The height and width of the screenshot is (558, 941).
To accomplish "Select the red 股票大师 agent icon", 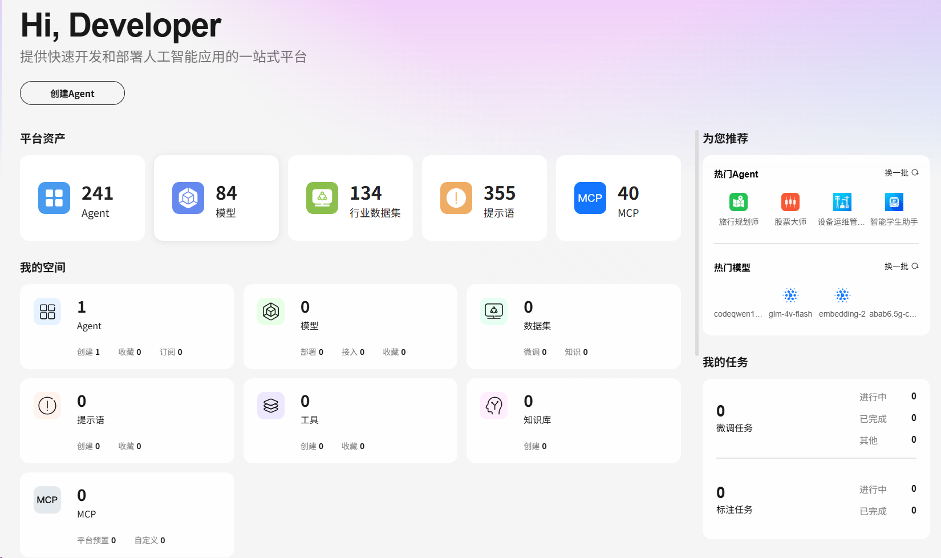I will click(x=790, y=202).
